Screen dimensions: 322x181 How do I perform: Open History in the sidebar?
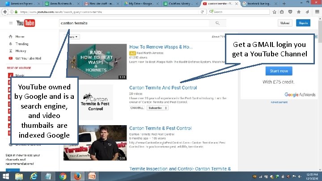[21, 51]
